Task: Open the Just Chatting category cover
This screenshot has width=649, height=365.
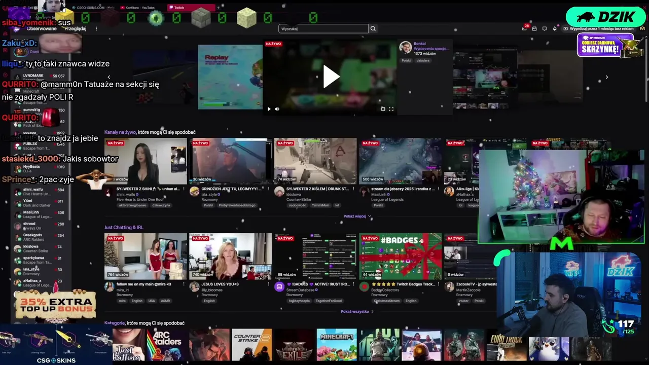Action: tap(128, 345)
